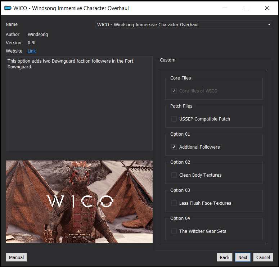Open the Website Link

pyautogui.click(x=32, y=51)
